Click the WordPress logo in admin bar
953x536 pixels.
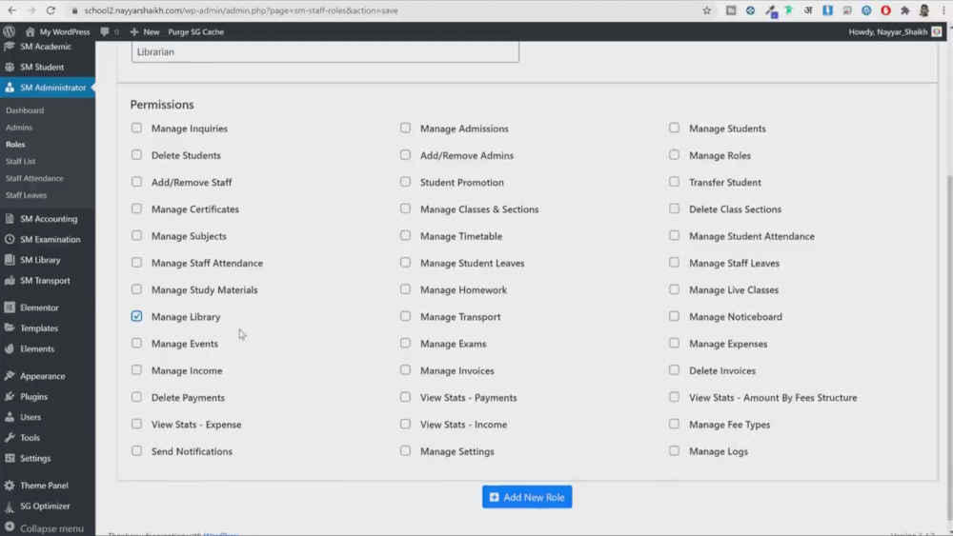coord(10,31)
